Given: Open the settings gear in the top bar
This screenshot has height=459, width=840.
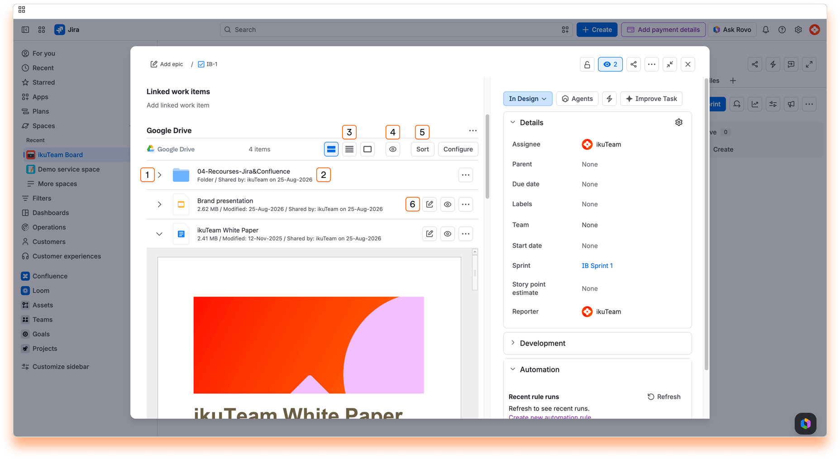Looking at the screenshot, I should tap(798, 29).
